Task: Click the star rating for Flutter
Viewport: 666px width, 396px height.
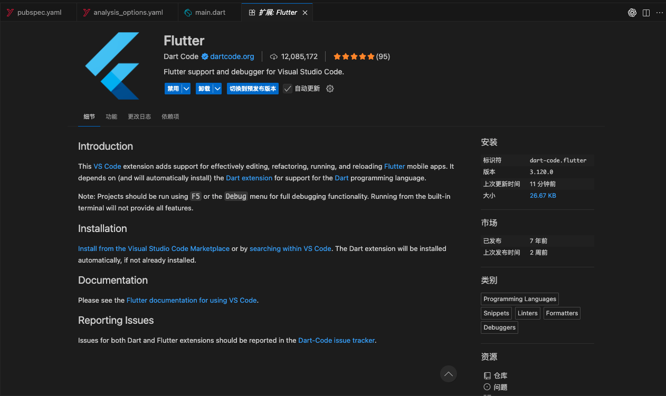Action: [x=354, y=56]
